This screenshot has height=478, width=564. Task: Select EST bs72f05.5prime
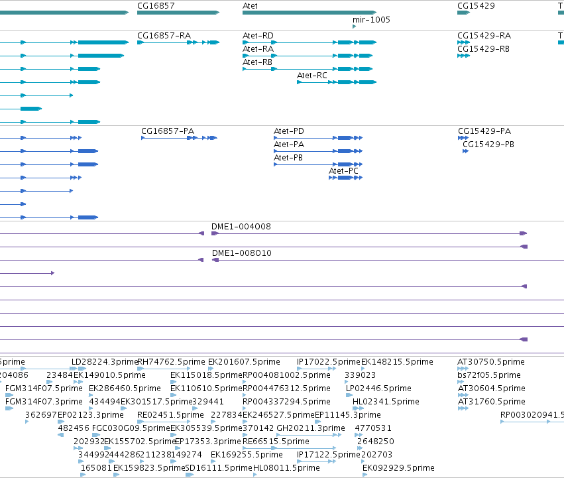pos(489,375)
